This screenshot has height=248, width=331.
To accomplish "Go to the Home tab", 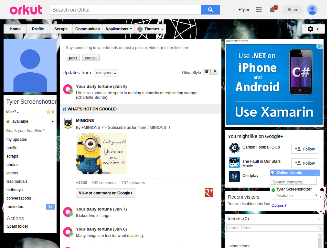I will (x=15, y=29).
